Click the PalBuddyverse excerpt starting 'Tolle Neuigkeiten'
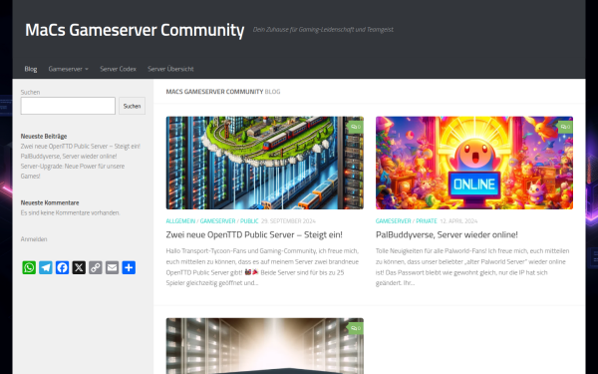 pos(472,266)
